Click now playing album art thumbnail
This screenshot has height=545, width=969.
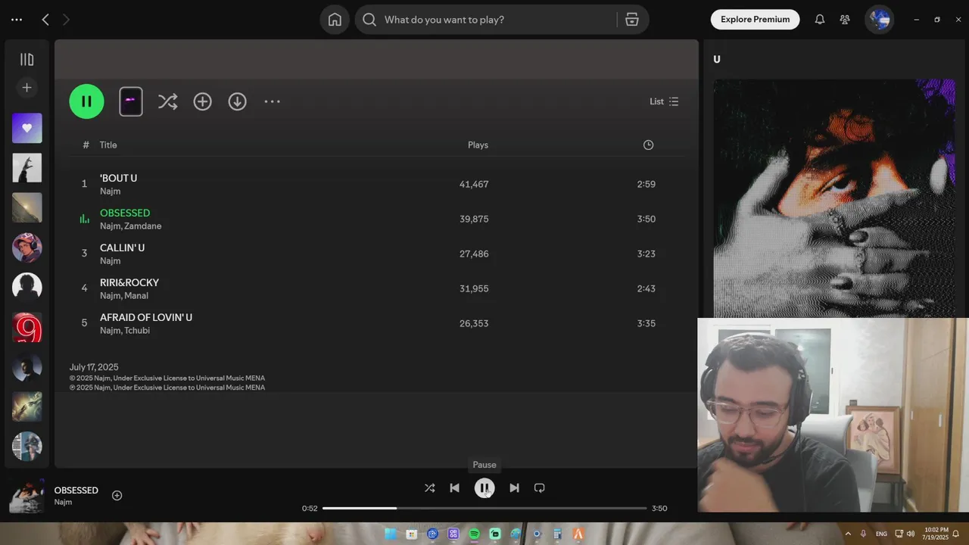(x=26, y=496)
